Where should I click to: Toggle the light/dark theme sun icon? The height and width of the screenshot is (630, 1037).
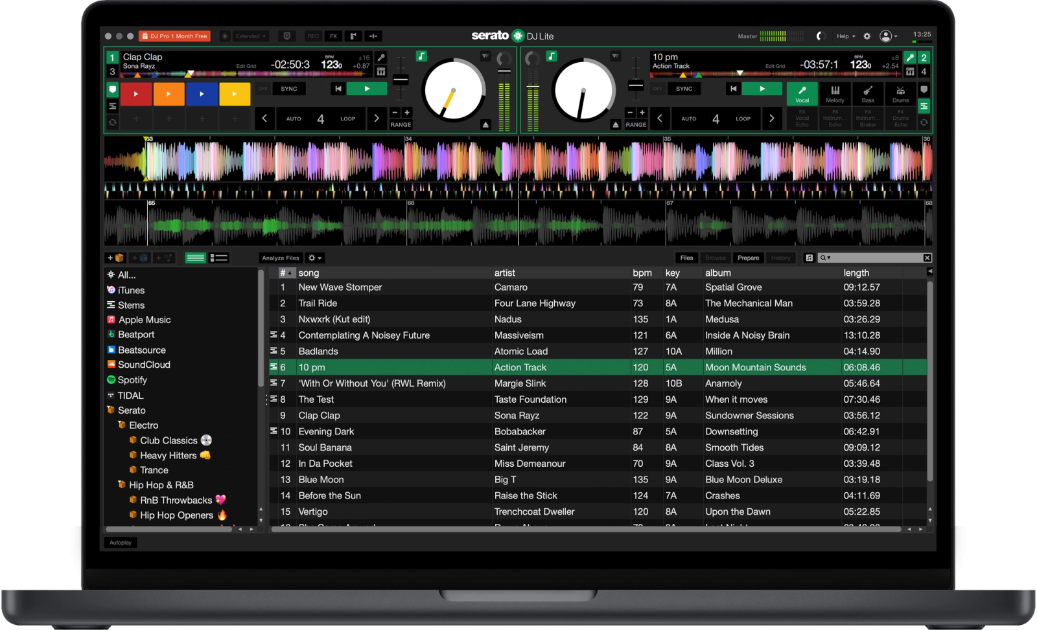click(225, 36)
